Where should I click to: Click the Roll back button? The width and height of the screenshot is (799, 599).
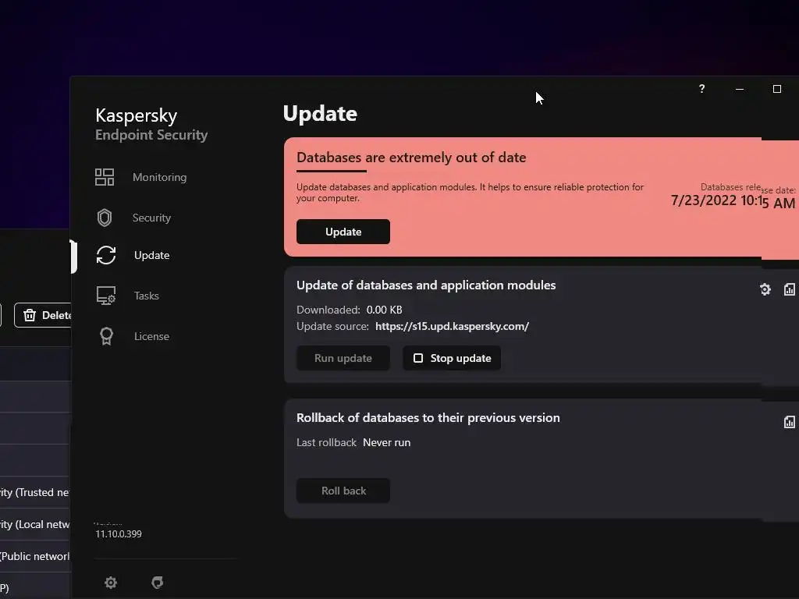coord(343,491)
